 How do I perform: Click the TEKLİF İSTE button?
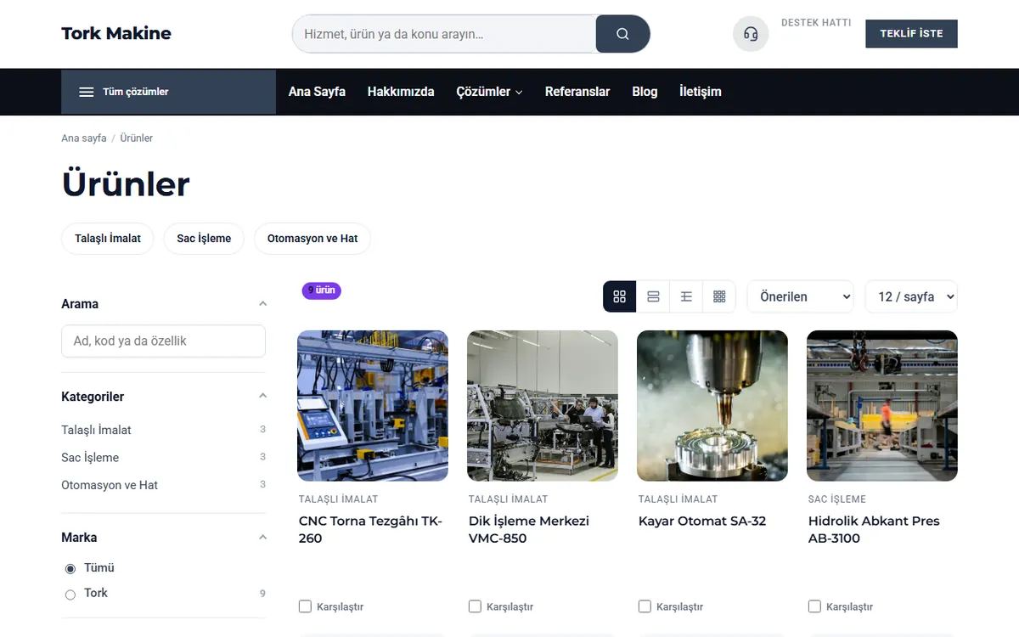911,34
